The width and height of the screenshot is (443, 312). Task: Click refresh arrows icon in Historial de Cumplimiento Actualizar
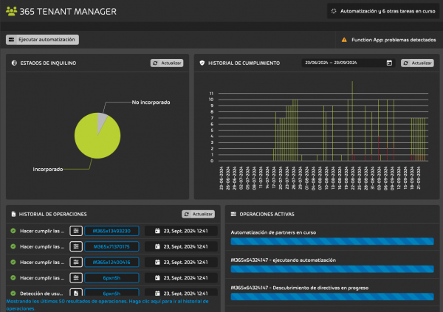point(405,63)
